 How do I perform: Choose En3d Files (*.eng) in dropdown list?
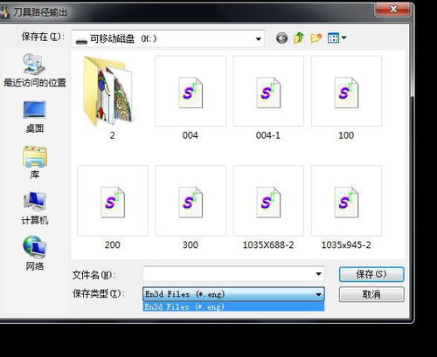click(x=233, y=306)
